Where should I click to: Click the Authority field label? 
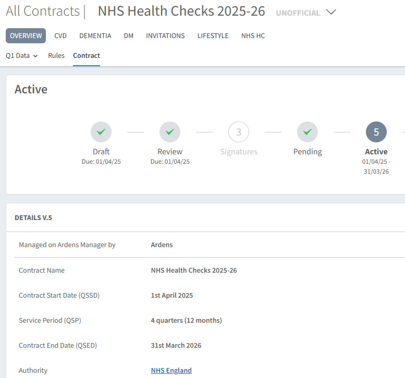point(33,371)
